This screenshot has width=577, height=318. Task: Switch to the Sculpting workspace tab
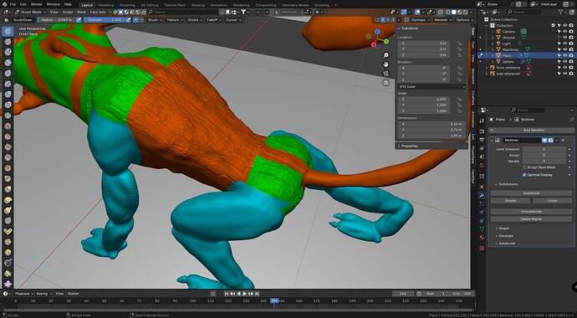pyautogui.click(x=127, y=5)
